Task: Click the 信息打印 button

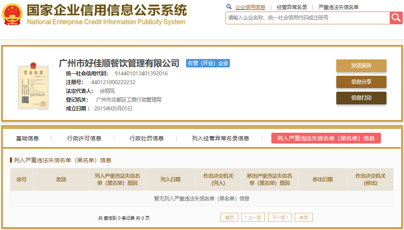Action: click(361, 98)
